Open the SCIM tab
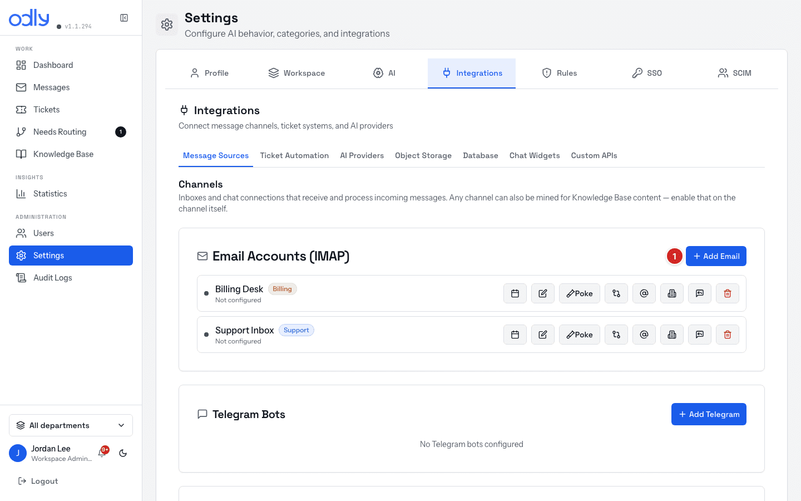Screen dimensions: 801x501 (735, 73)
